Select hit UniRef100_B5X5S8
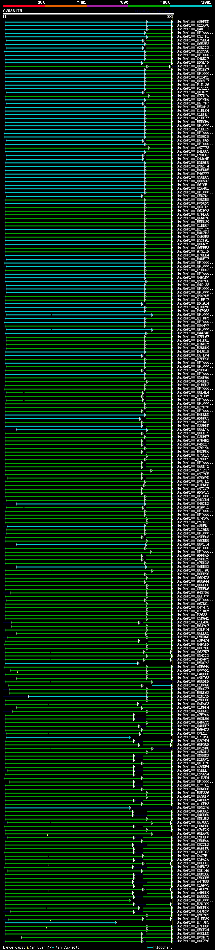Screen dimensions: 215x950 click(x=193, y=51)
